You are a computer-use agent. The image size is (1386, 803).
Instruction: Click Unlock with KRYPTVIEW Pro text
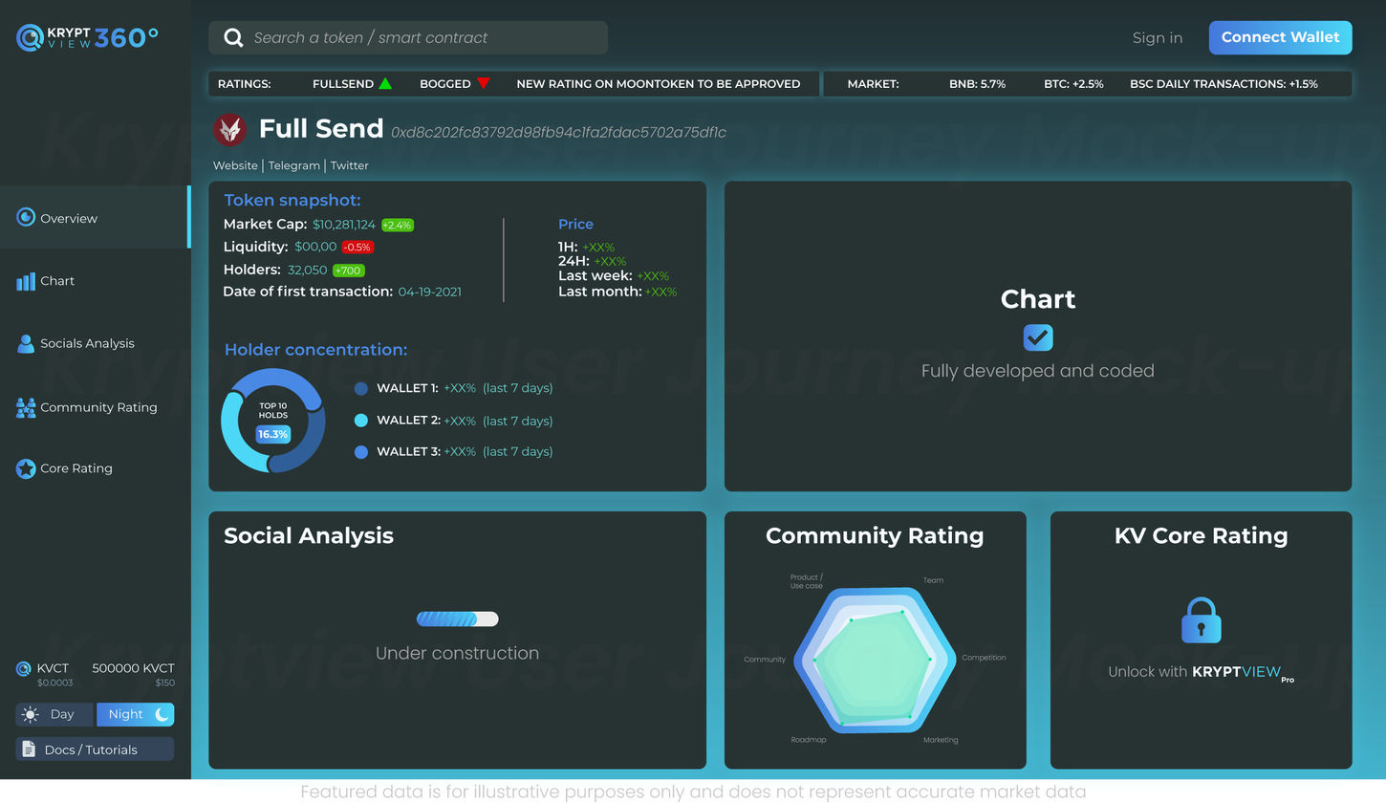tap(1201, 673)
